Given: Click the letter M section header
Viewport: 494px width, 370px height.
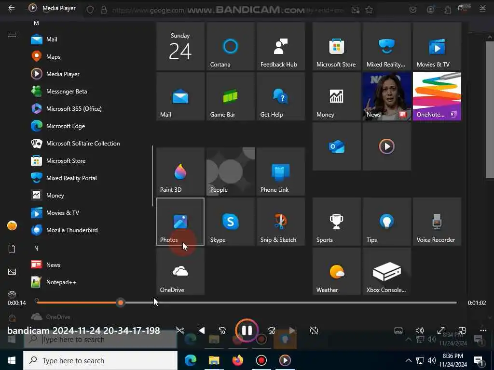Looking at the screenshot, I should pos(36,23).
